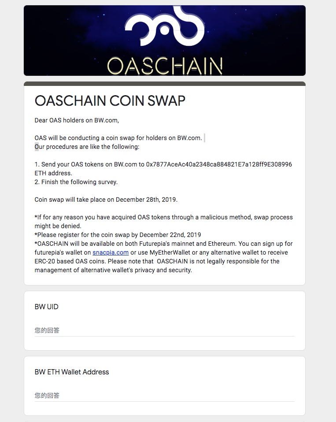This screenshot has height=422, width=336.
Task: Click the BW UID question label
Action: pos(47,307)
